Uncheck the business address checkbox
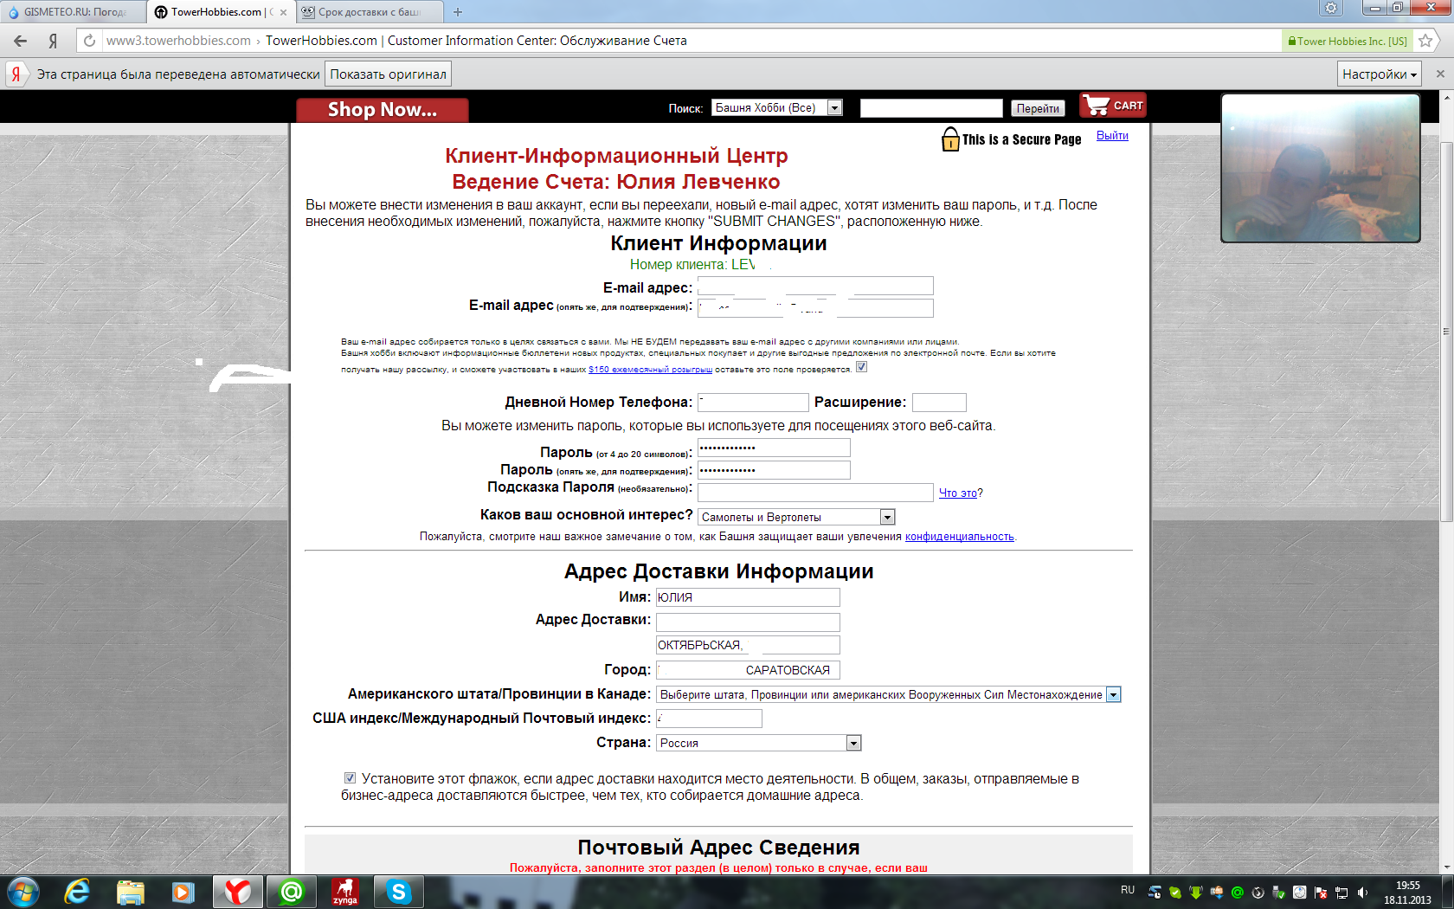 (x=350, y=778)
